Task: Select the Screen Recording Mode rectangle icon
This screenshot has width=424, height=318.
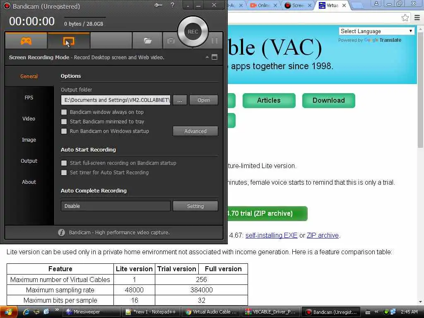Action: (68, 41)
